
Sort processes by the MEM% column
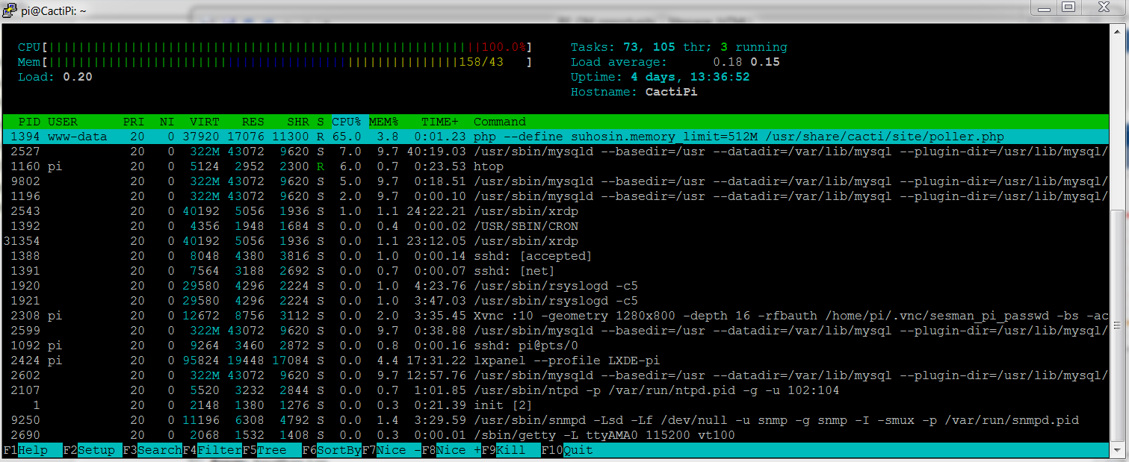383,122
